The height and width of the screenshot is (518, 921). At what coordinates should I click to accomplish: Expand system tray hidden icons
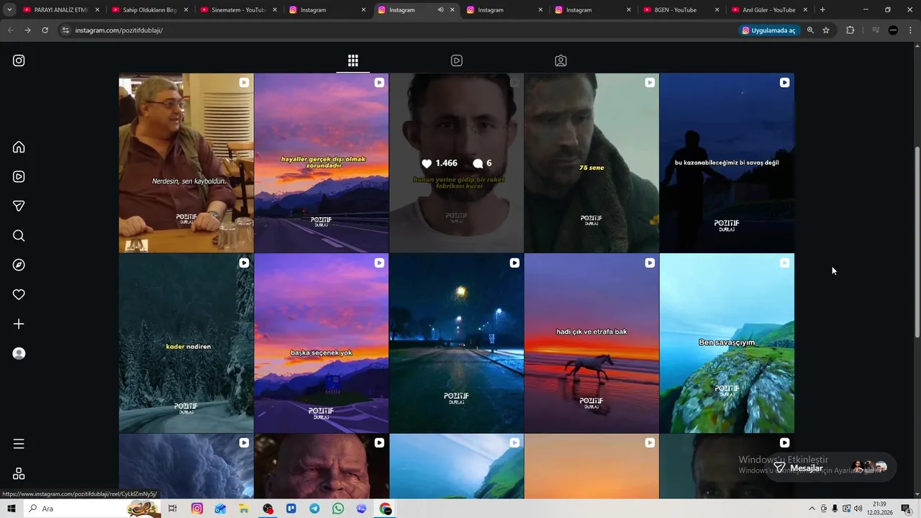click(x=812, y=509)
